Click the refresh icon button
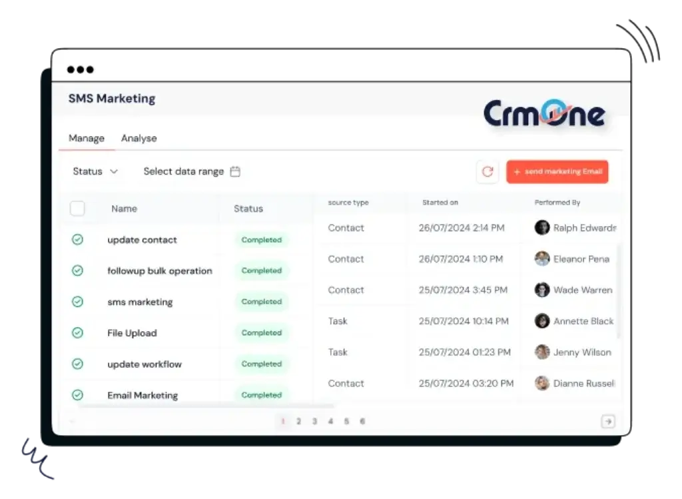 point(487,171)
